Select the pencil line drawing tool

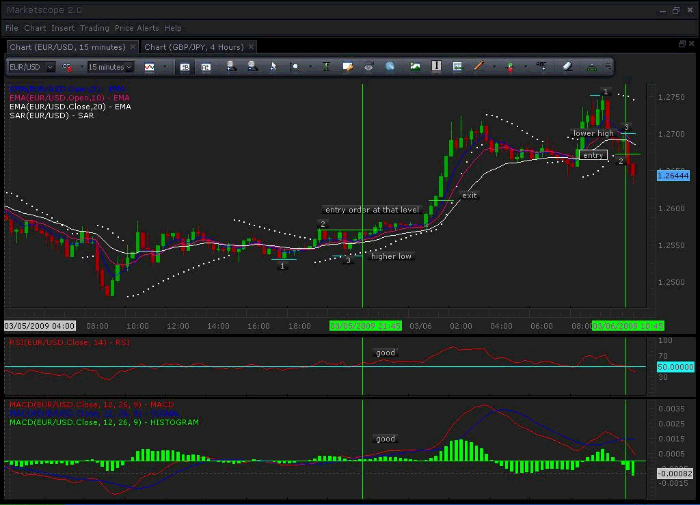tap(479, 66)
